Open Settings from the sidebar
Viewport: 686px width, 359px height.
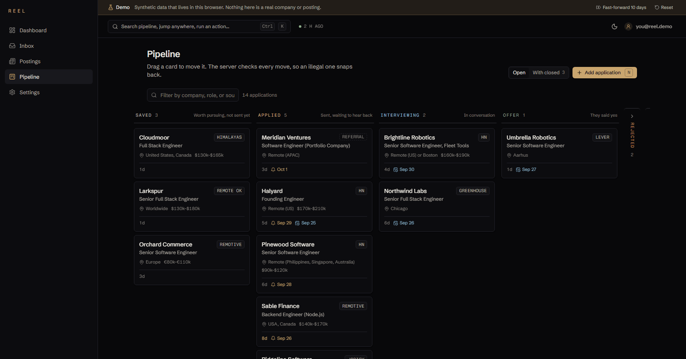49,92
